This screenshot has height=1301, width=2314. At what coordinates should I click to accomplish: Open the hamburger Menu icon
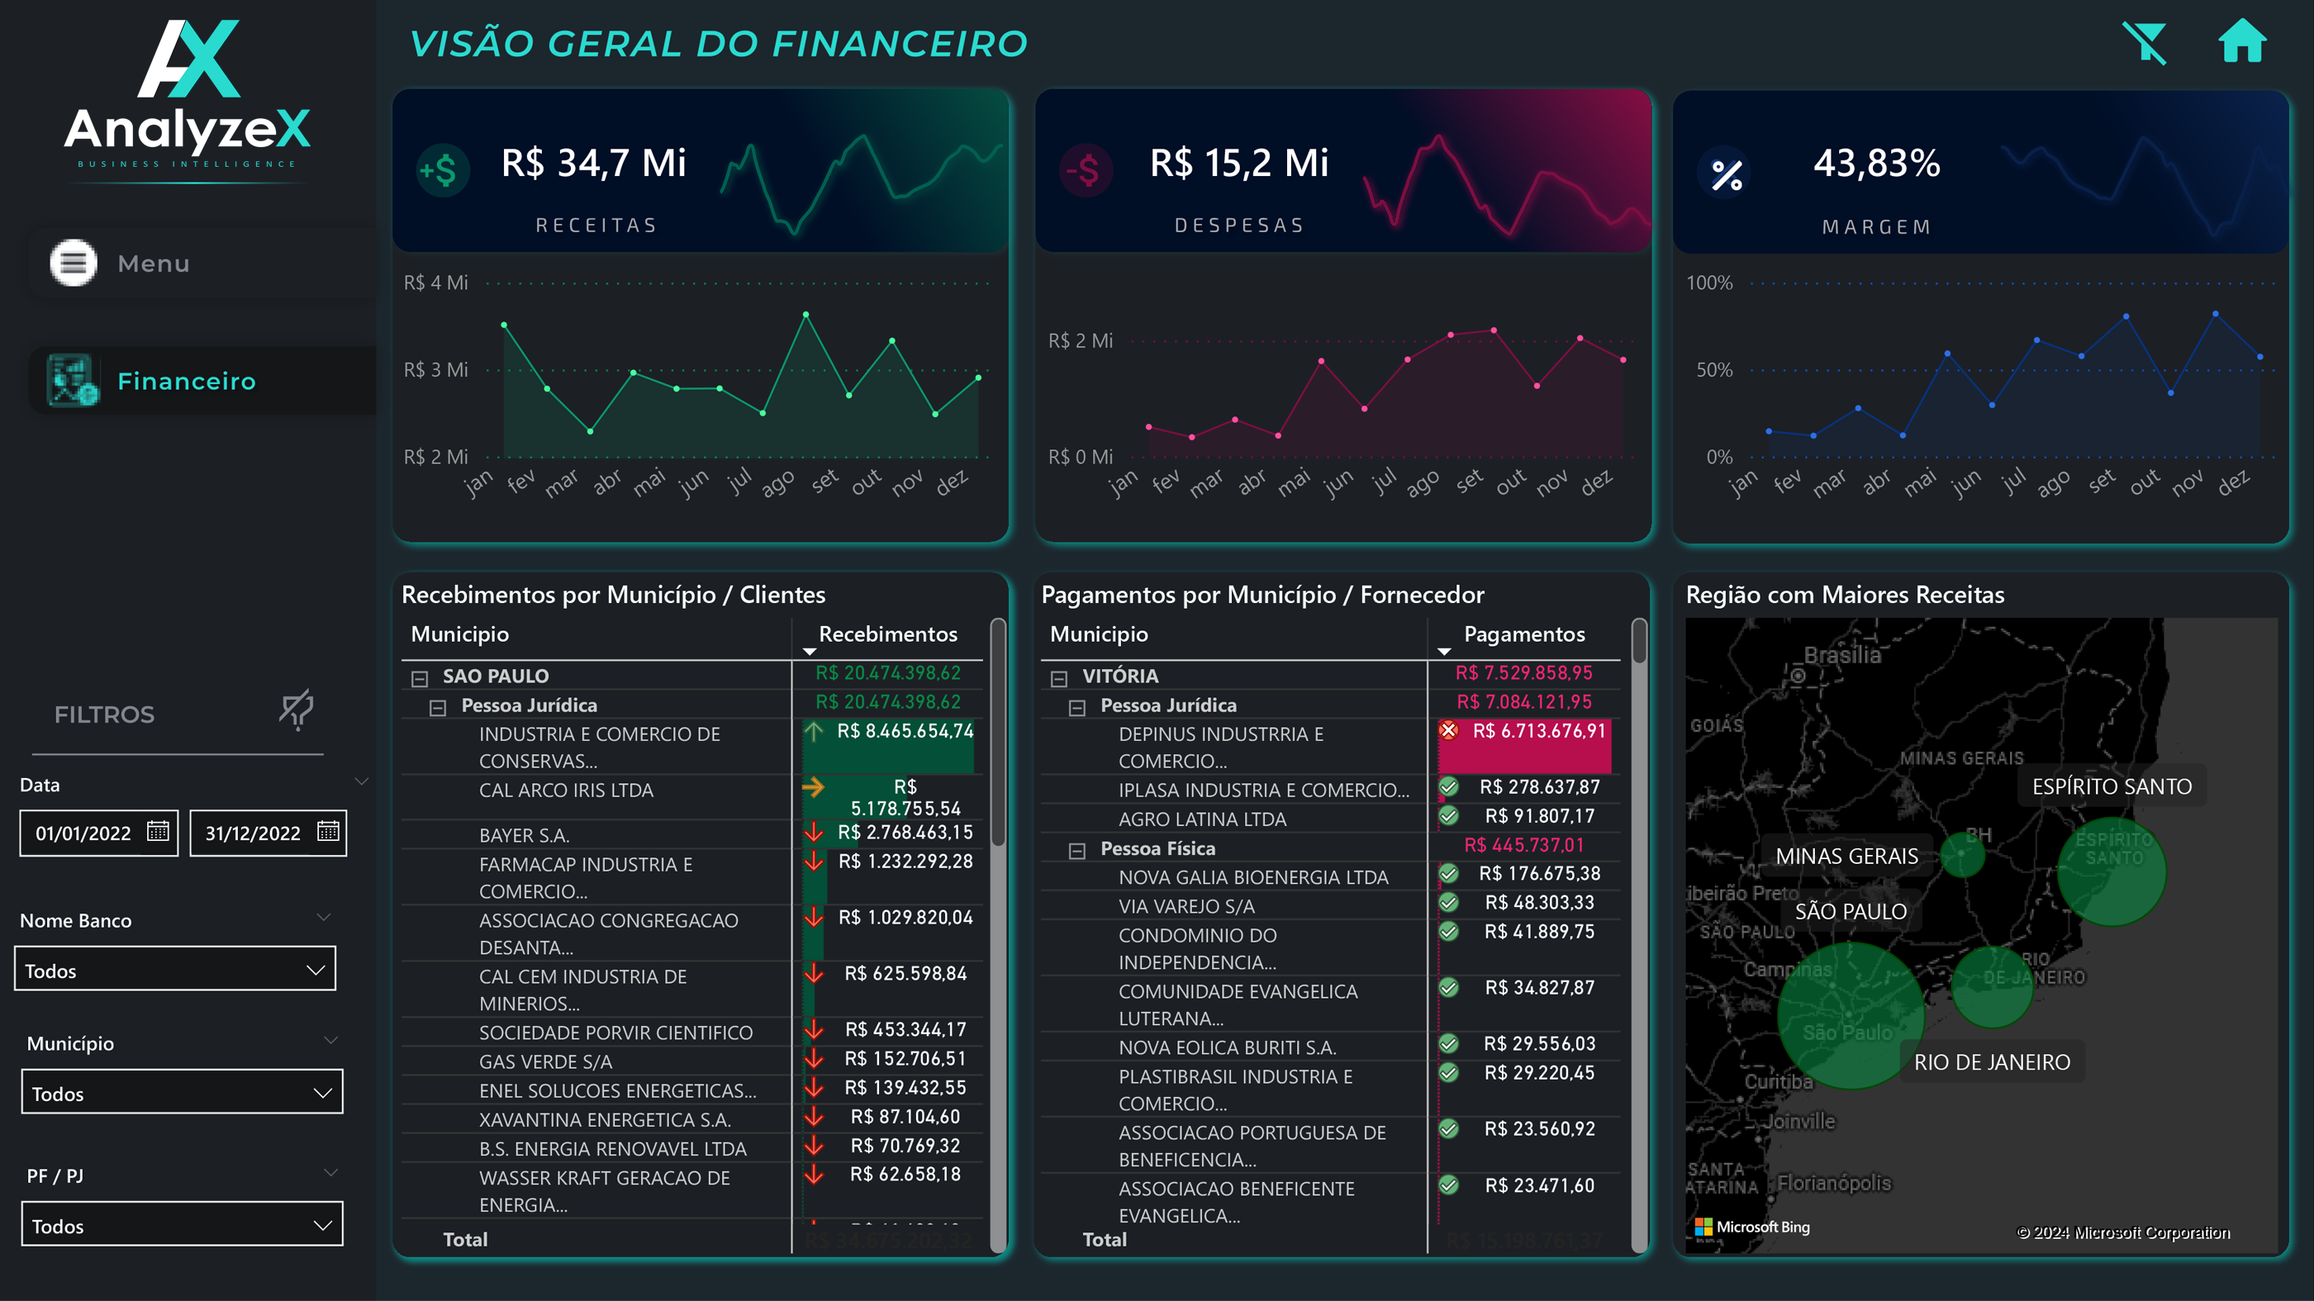[x=73, y=264]
